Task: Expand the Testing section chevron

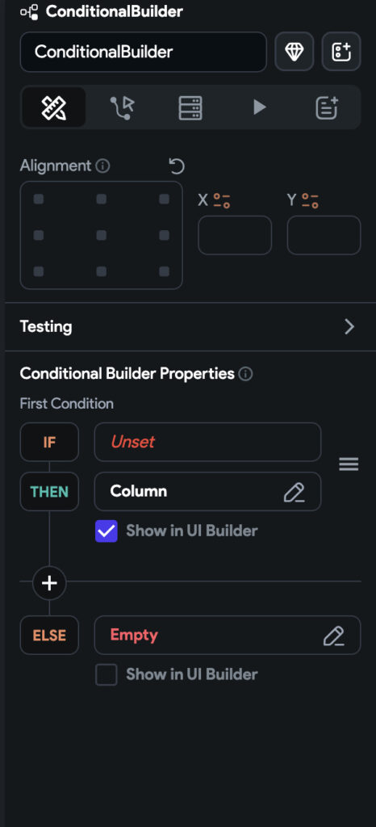Action: pos(349,327)
